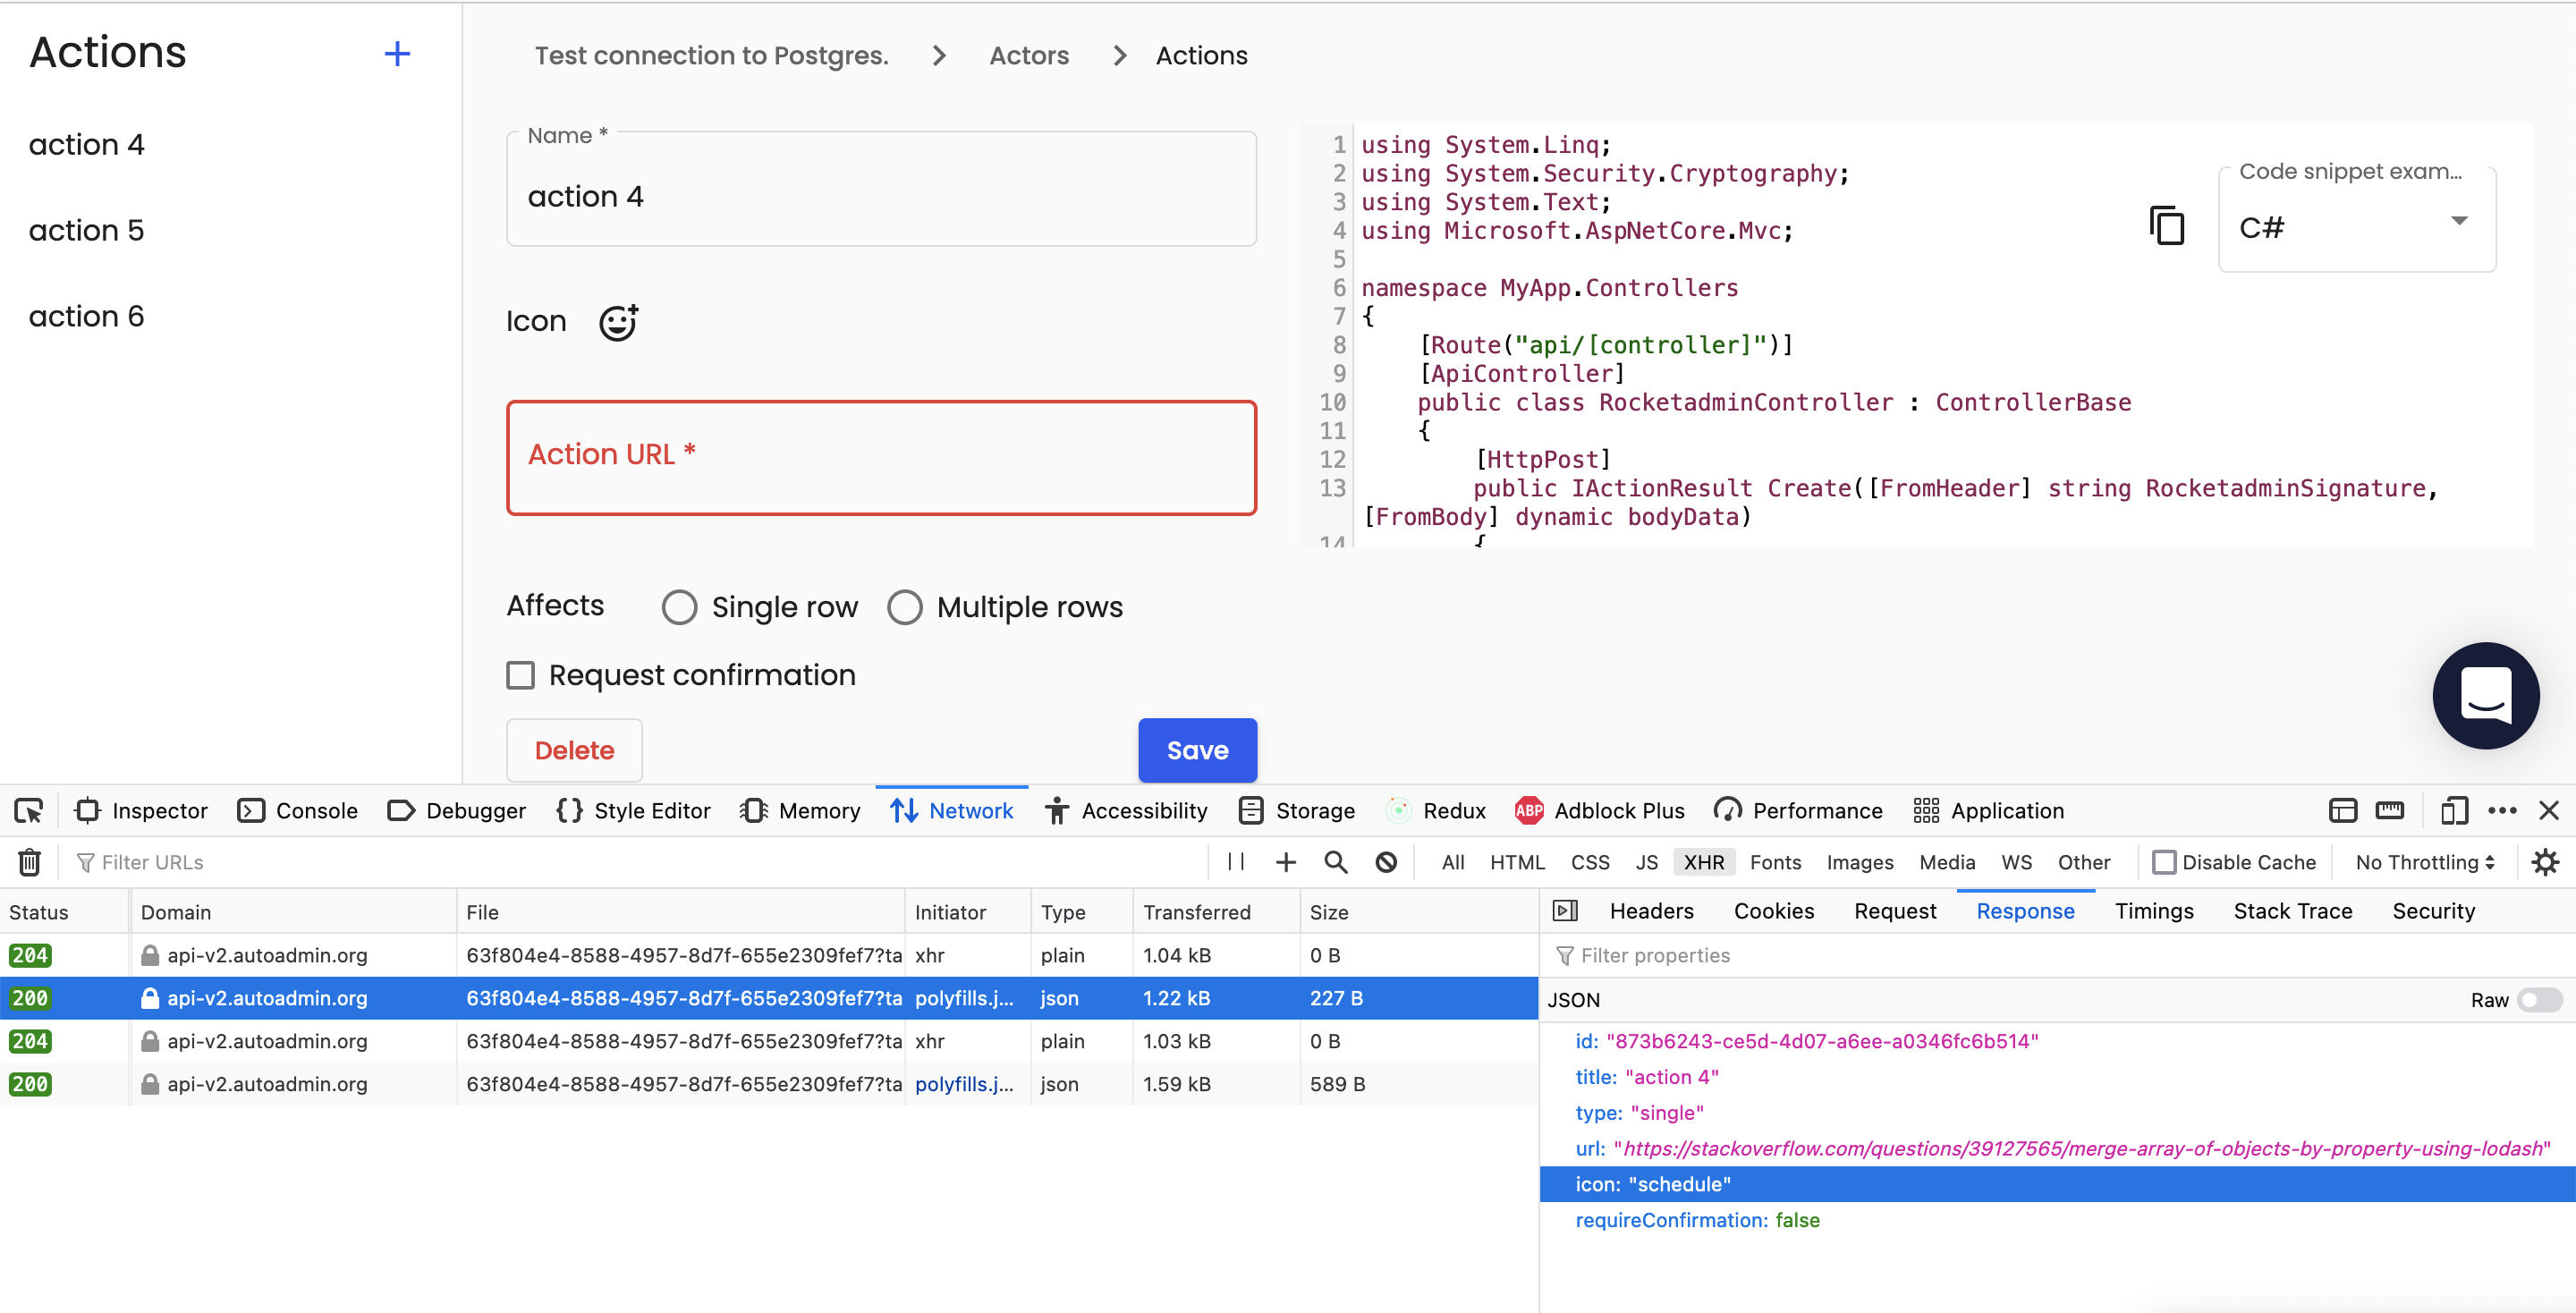Click the Delete button
The height and width of the screenshot is (1313, 2576).
[574, 750]
